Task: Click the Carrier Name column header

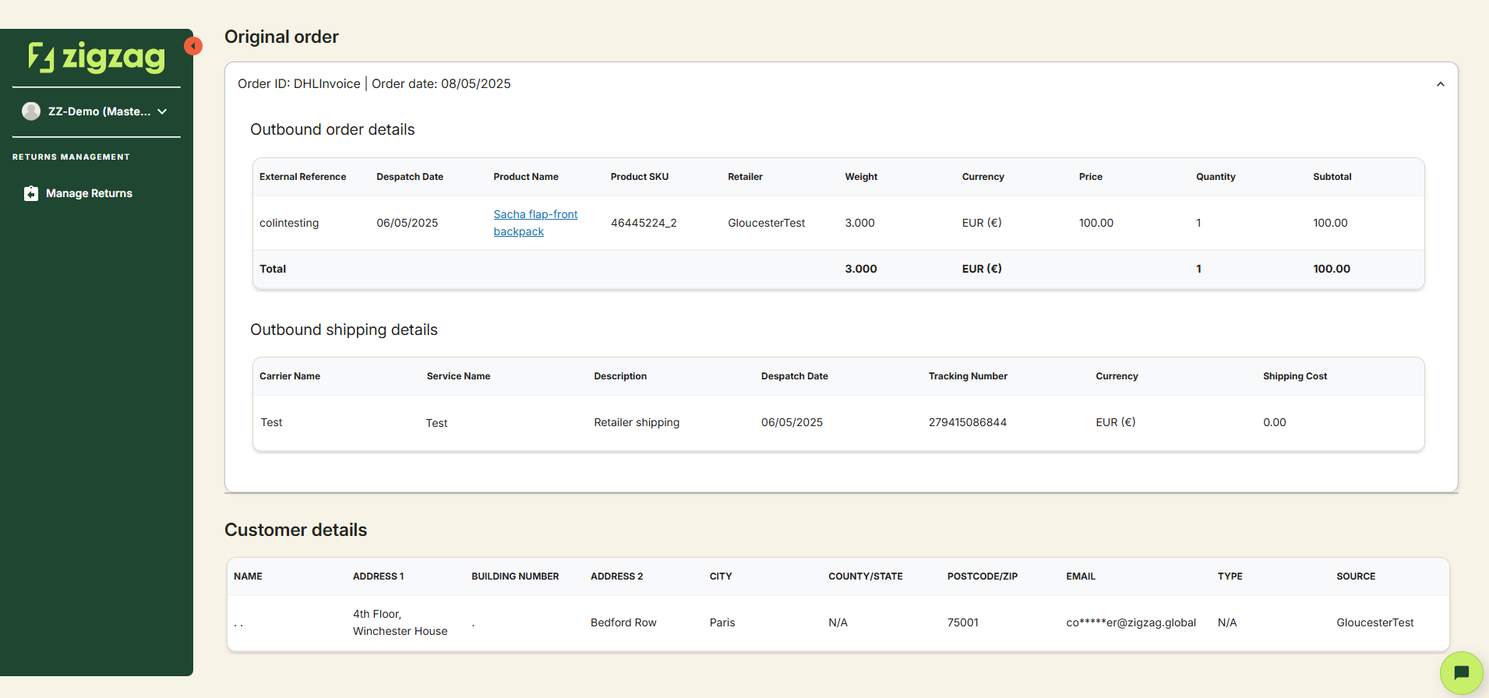Action: point(290,376)
